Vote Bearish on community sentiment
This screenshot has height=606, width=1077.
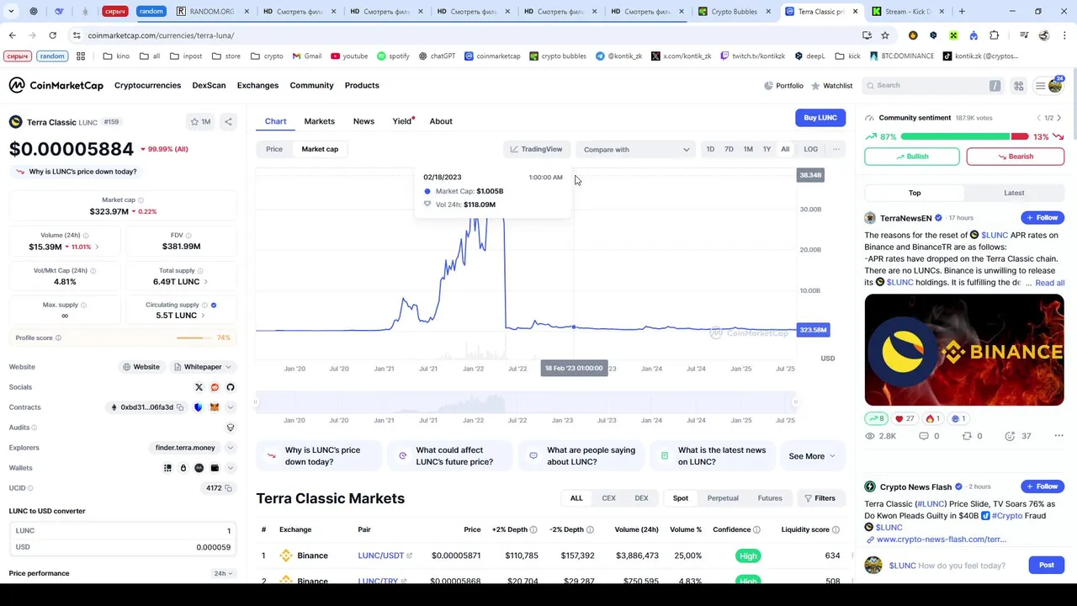(x=1015, y=157)
